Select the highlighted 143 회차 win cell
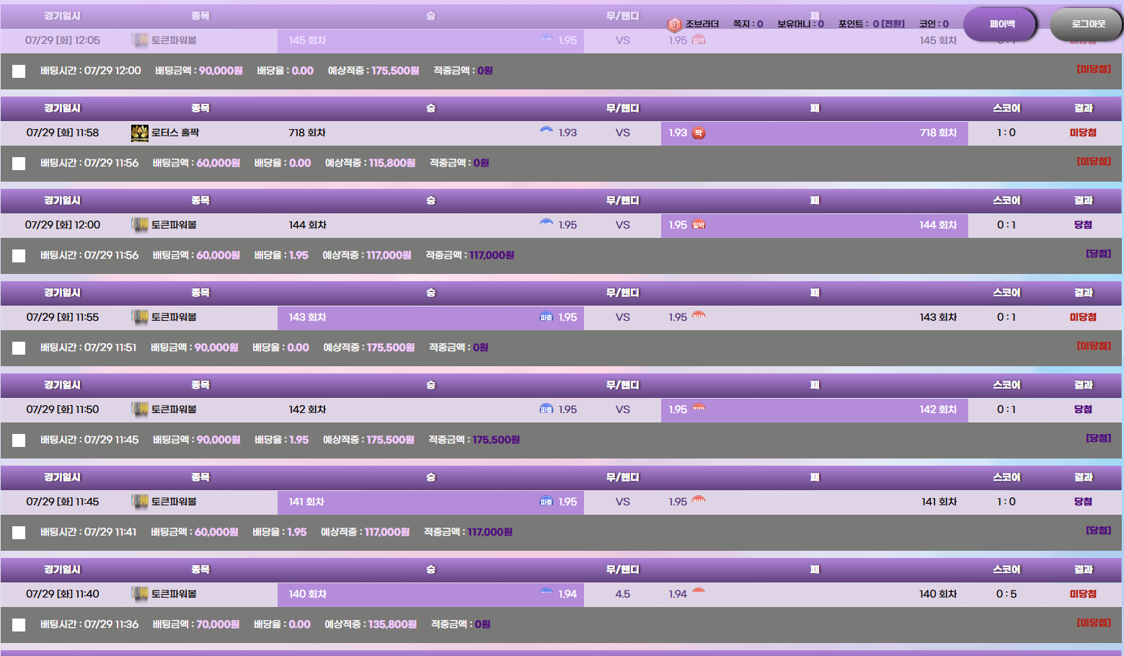Image resolution: width=1124 pixels, height=656 pixels. [x=430, y=317]
